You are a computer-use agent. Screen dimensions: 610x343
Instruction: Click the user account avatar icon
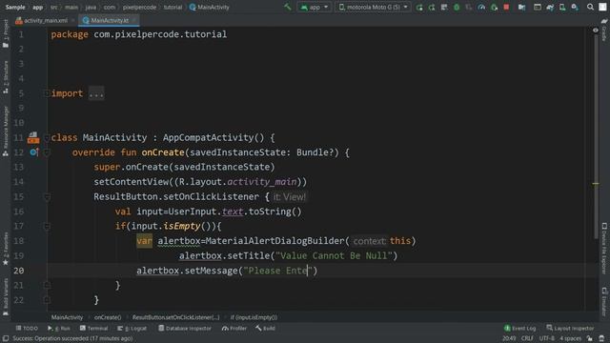(602, 7)
